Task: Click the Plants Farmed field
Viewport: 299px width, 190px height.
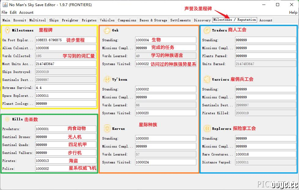Action: tap(266, 56)
